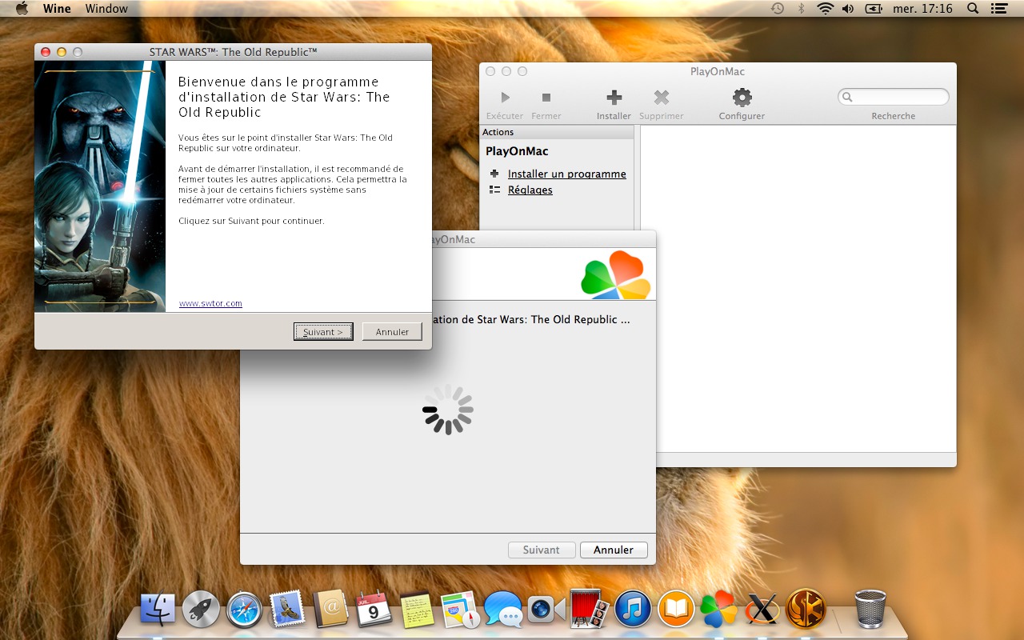The width and height of the screenshot is (1024, 640).
Task: Click Annuler in PlayOnMac wizard dialog
Action: (614, 550)
